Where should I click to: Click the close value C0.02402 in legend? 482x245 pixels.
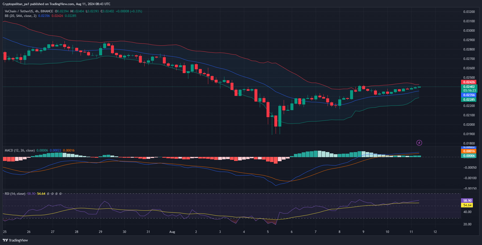click(x=107, y=11)
